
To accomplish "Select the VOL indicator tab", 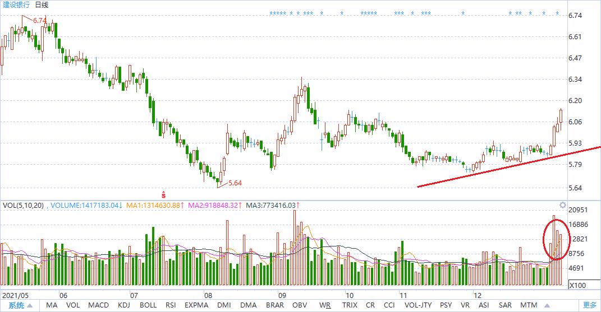I will coord(73,305).
